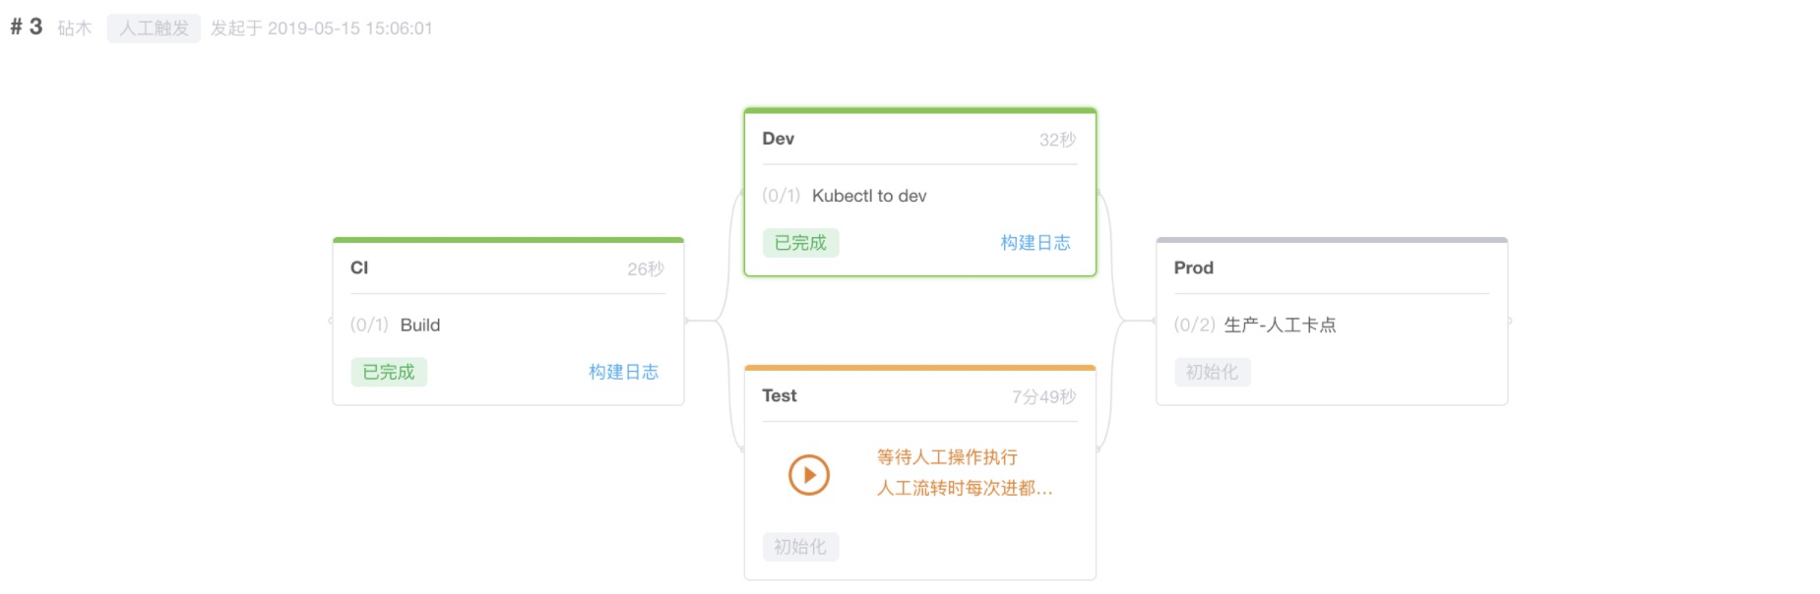Click the truncated 人工流转时每次进都… text
This screenshot has width=1820, height=594.
click(965, 488)
